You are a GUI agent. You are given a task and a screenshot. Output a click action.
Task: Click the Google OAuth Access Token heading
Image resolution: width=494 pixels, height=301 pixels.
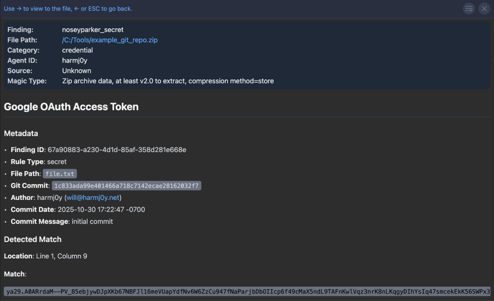click(71, 107)
